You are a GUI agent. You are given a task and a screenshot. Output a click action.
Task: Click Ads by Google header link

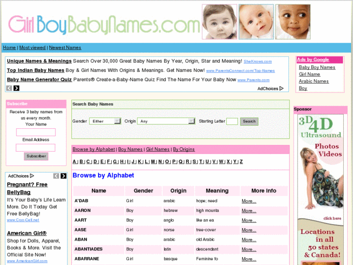(x=313, y=59)
